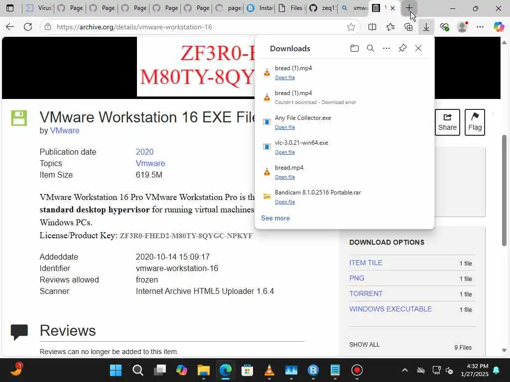Select failed bread (1).mp4 download entry
The width and height of the screenshot is (510, 382).
click(345, 97)
